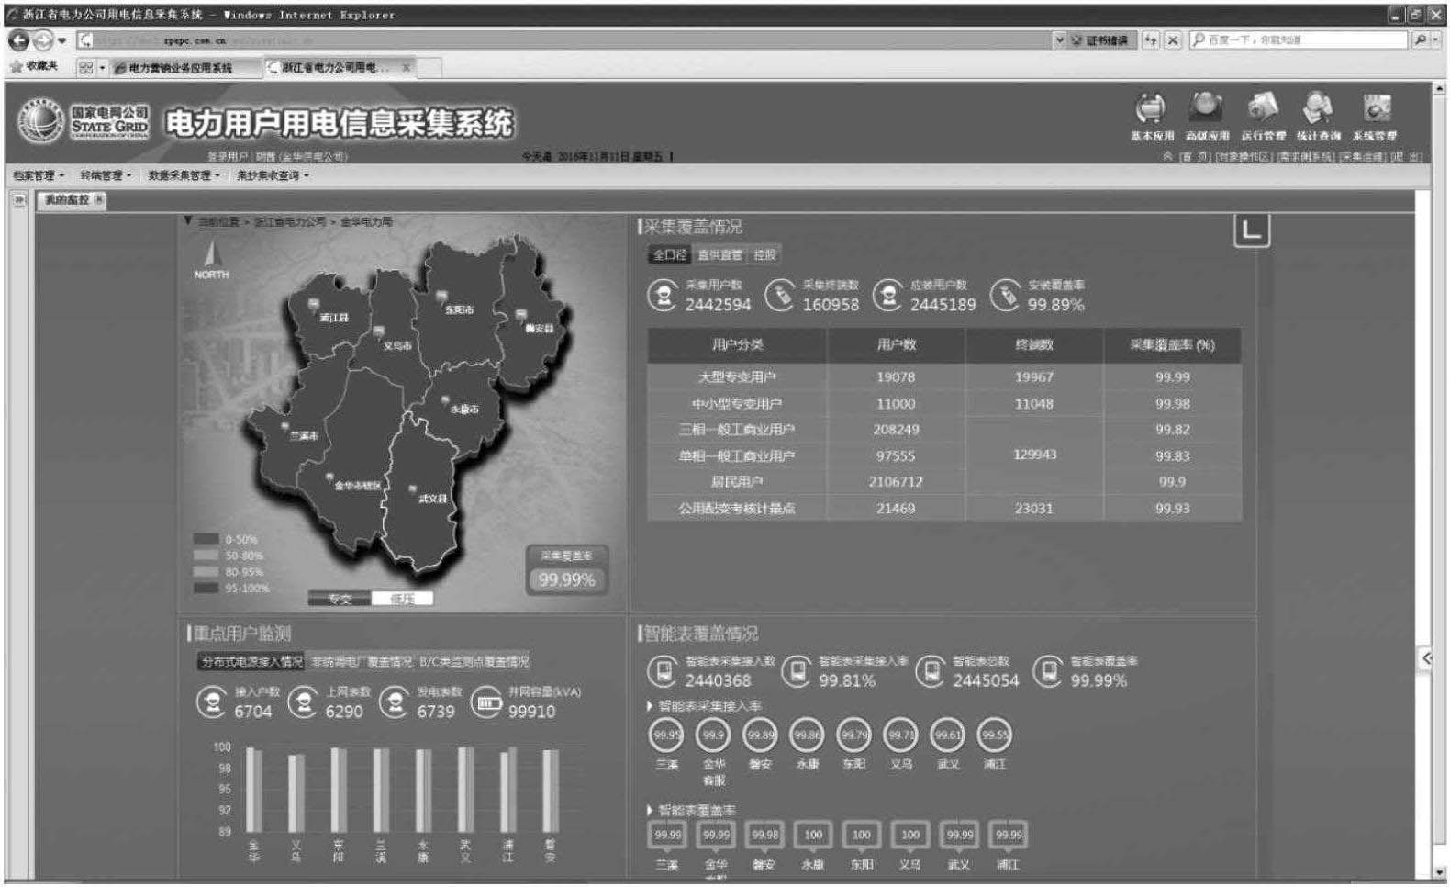The image size is (1450, 887).
Task: Open the 数据采集管理 dropdown menu
Action: click(x=184, y=175)
